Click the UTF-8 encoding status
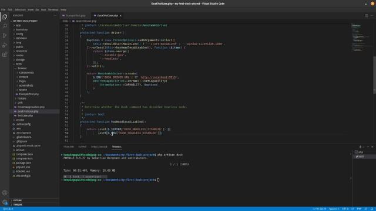This screenshot has height=211, width=376. [x=345, y=209]
